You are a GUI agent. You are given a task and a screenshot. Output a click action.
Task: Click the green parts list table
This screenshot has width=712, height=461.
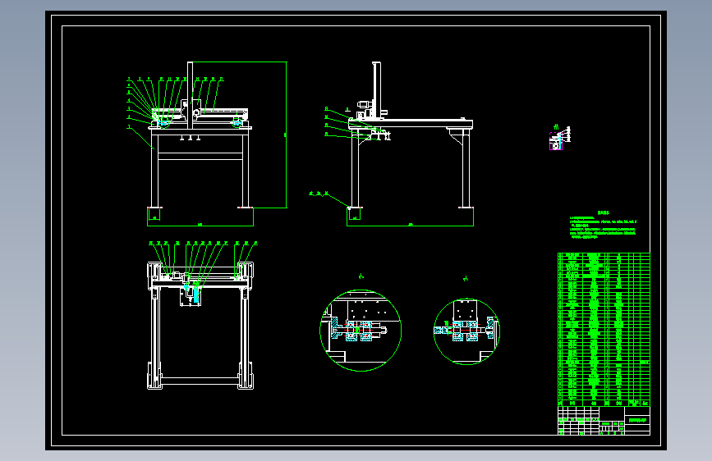coord(604,330)
